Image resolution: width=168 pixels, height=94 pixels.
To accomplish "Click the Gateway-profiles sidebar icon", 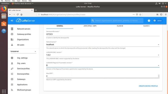I will 12,34.
